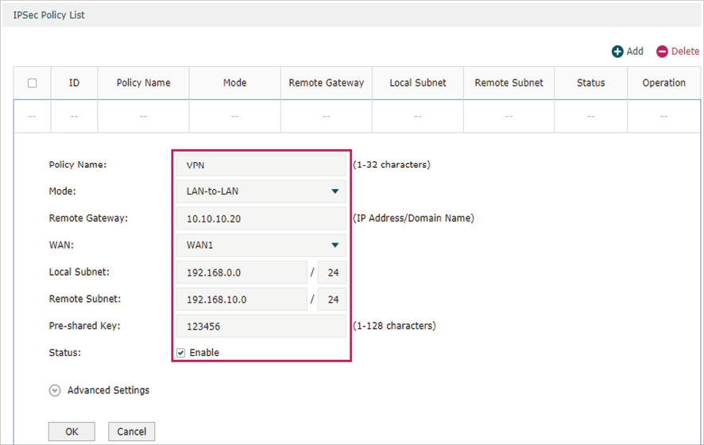The height and width of the screenshot is (445, 704).
Task: Click the Add plus icon
Action: (x=617, y=52)
